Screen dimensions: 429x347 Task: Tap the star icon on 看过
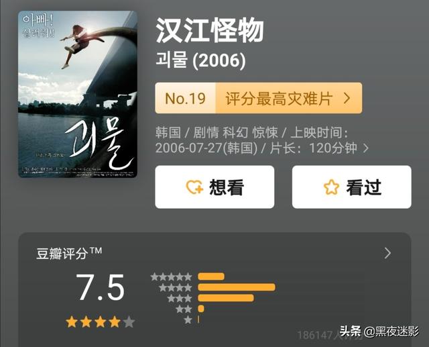(x=331, y=187)
